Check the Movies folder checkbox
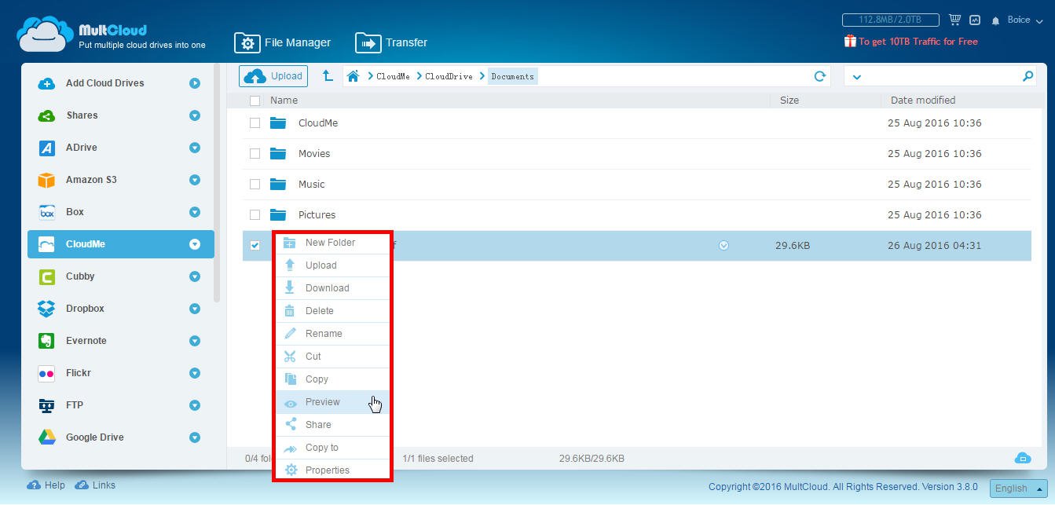This screenshot has width=1055, height=505. pyautogui.click(x=255, y=154)
